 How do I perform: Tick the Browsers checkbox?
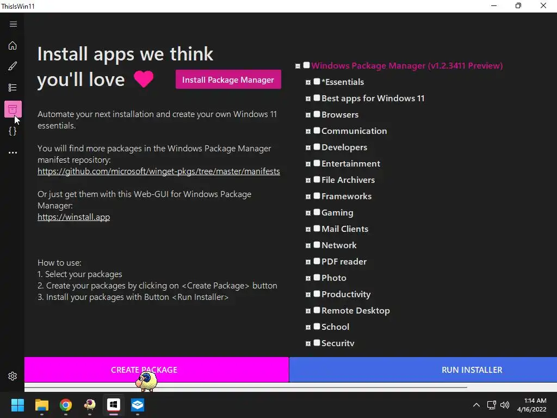click(317, 114)
